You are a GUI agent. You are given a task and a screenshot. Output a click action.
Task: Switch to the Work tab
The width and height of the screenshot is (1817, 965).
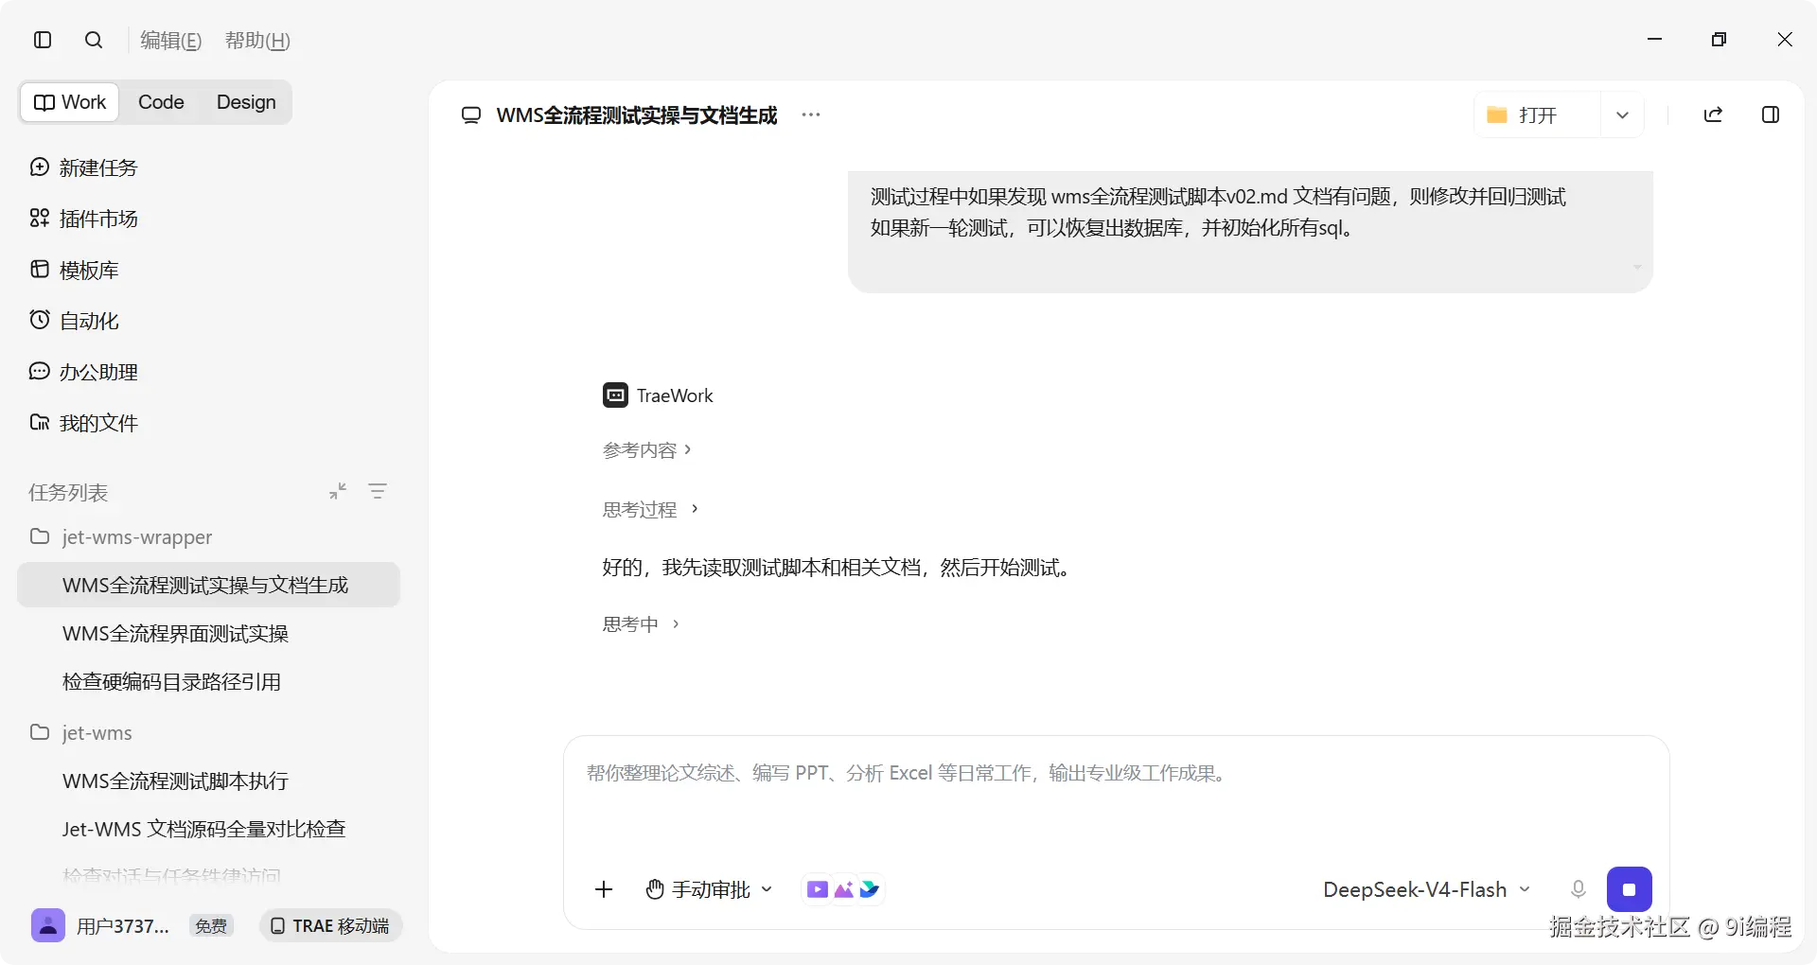tap(70, 102)
